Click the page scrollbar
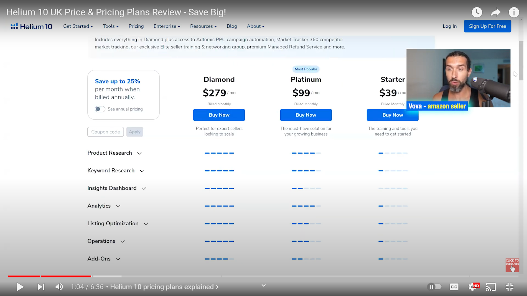527x296 pixels. (x=521, y=61)
